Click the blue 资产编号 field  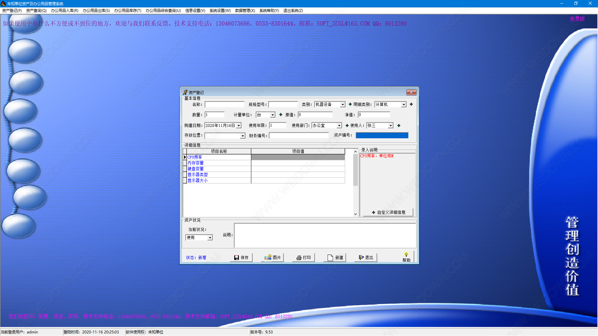[x=382, y=135]
